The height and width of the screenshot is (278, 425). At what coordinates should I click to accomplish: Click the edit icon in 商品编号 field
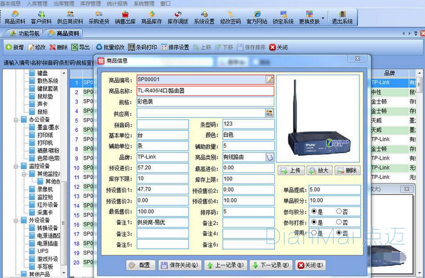[x=269, y=79]
